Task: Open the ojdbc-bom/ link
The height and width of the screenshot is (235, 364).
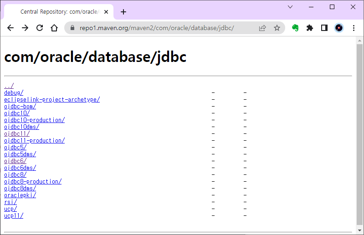Action: (20, 107)
